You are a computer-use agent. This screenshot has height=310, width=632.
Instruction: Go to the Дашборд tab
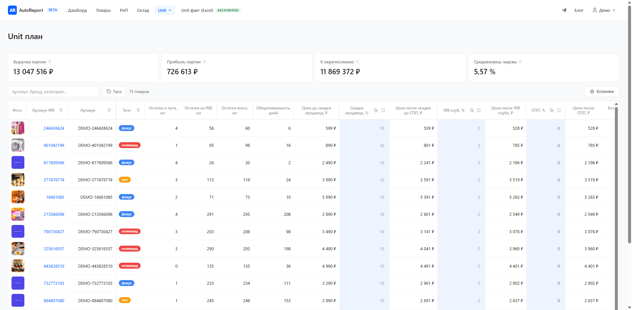[77, 10]
